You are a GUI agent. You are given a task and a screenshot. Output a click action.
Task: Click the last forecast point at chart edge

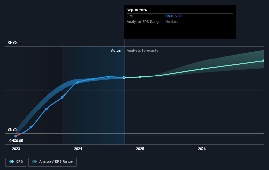click(x=263, y=61)
